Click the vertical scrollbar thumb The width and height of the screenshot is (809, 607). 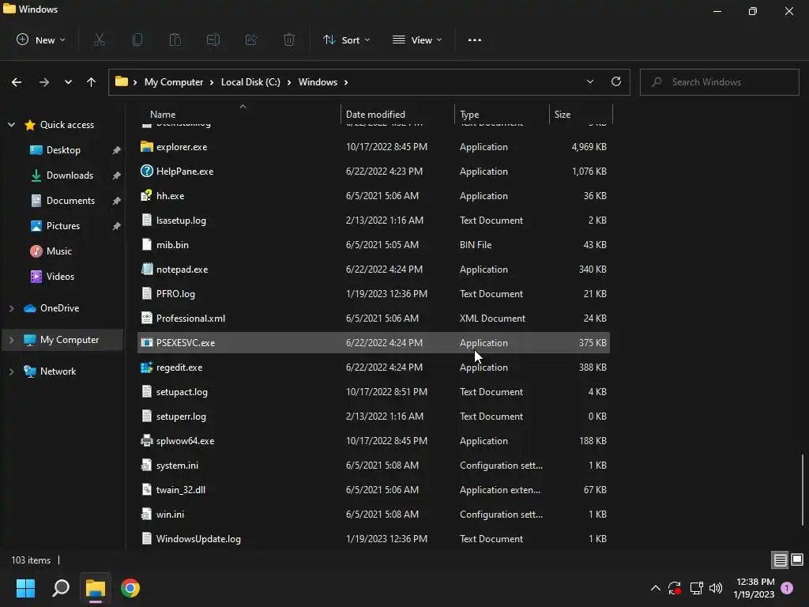click(x=803, y=488)
